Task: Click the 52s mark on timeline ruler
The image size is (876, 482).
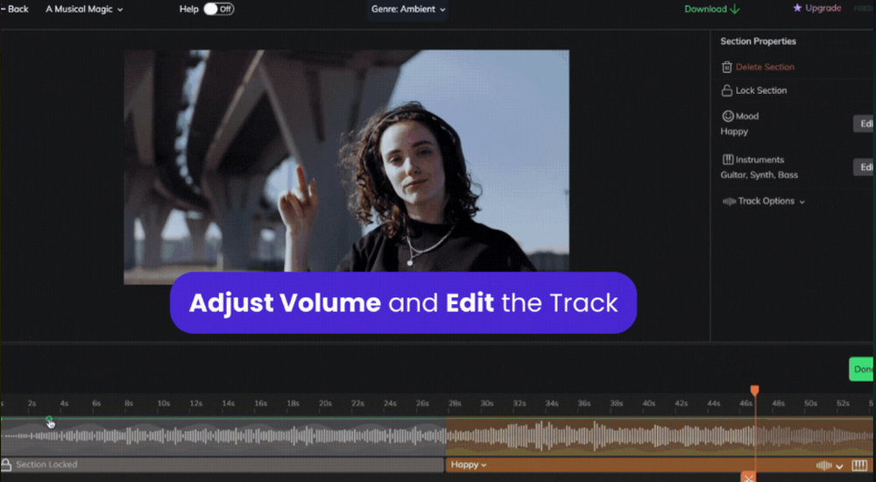Action: pyautogui.click(x=843, y=403)
